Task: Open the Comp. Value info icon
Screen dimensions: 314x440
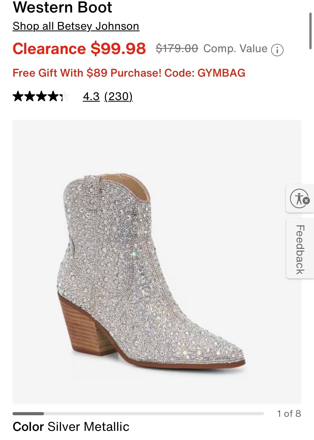Action: pos(277,50)
